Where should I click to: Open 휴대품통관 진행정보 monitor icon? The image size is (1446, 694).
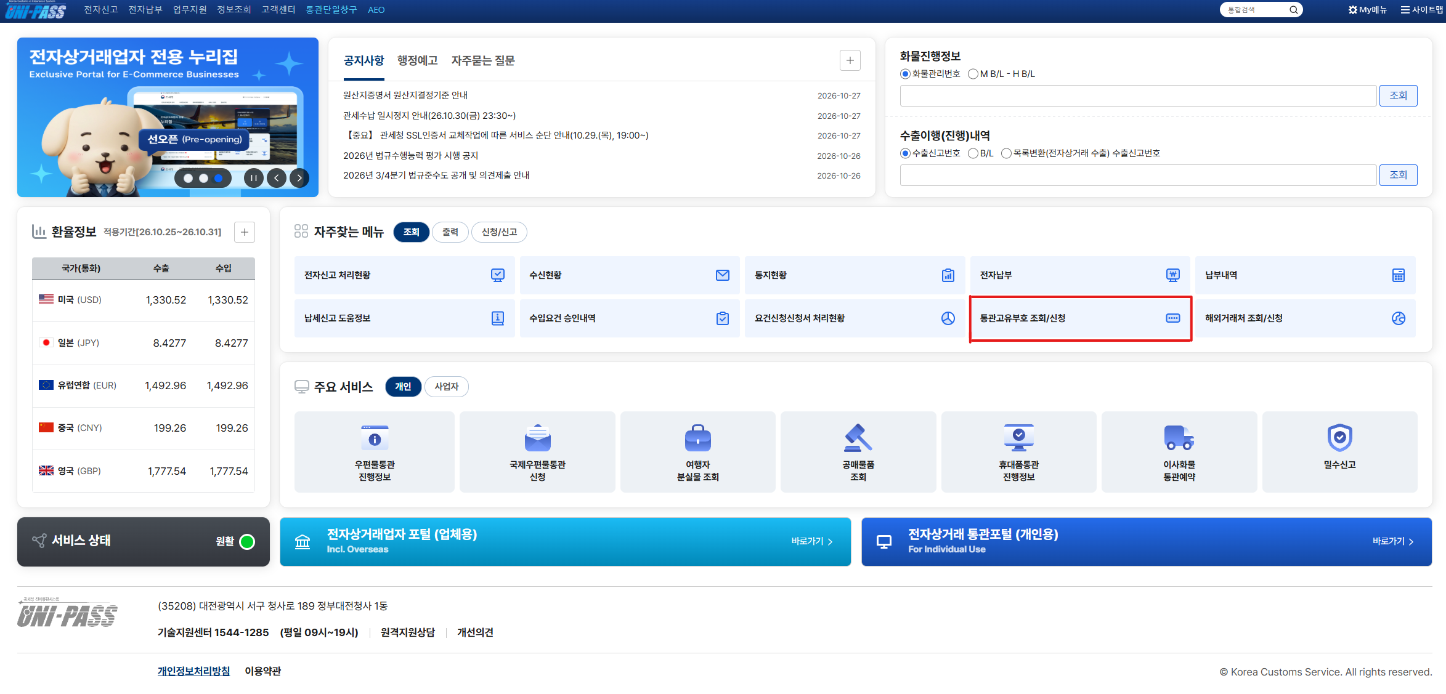click(x=1018, y=438)
